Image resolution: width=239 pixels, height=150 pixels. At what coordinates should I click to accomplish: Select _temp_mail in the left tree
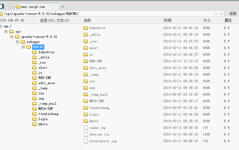point(47,104)
